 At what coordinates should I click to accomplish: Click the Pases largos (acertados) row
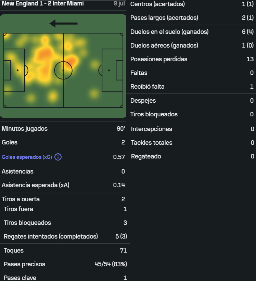[192, 18]
